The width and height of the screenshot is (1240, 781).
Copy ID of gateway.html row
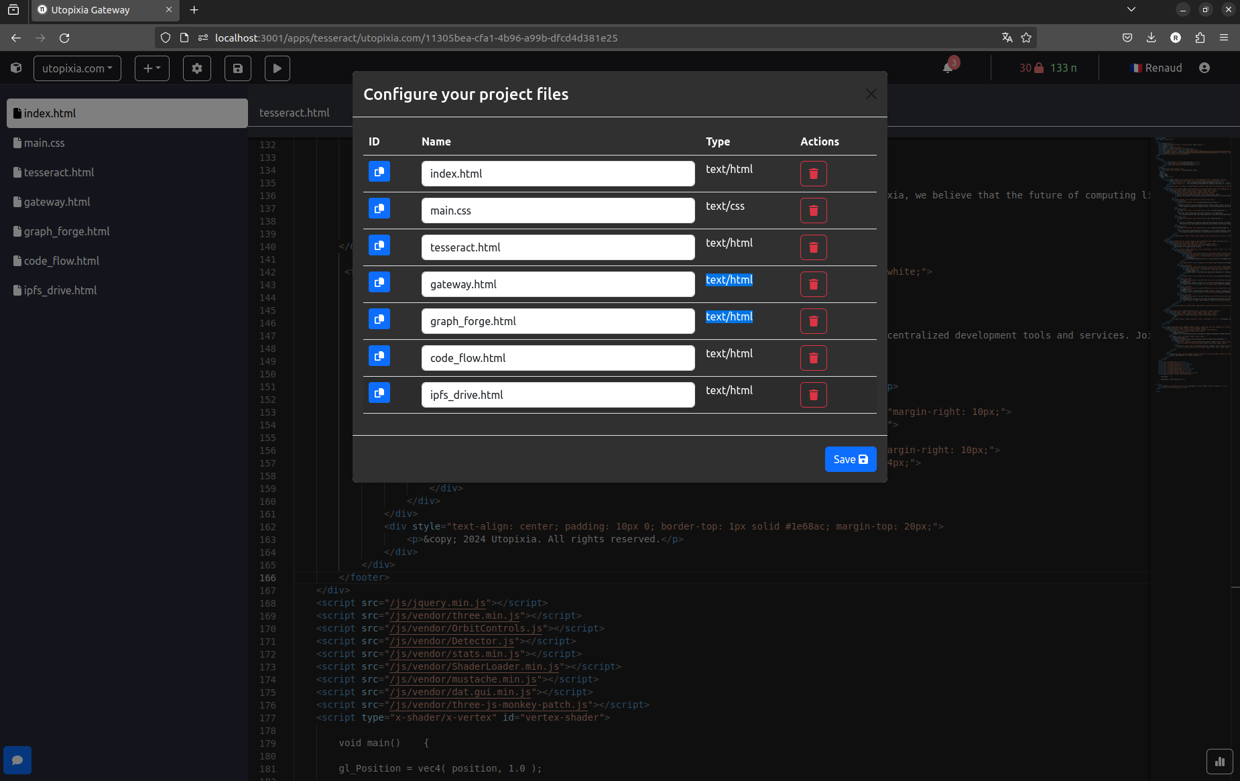tap(379, 282)
